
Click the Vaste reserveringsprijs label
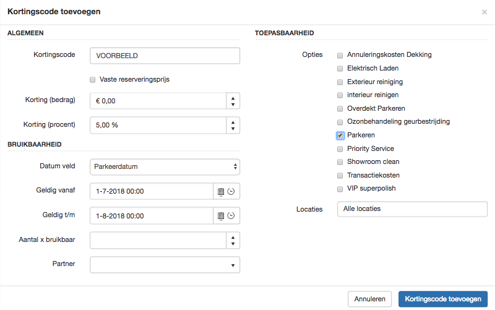pos(134,80)
